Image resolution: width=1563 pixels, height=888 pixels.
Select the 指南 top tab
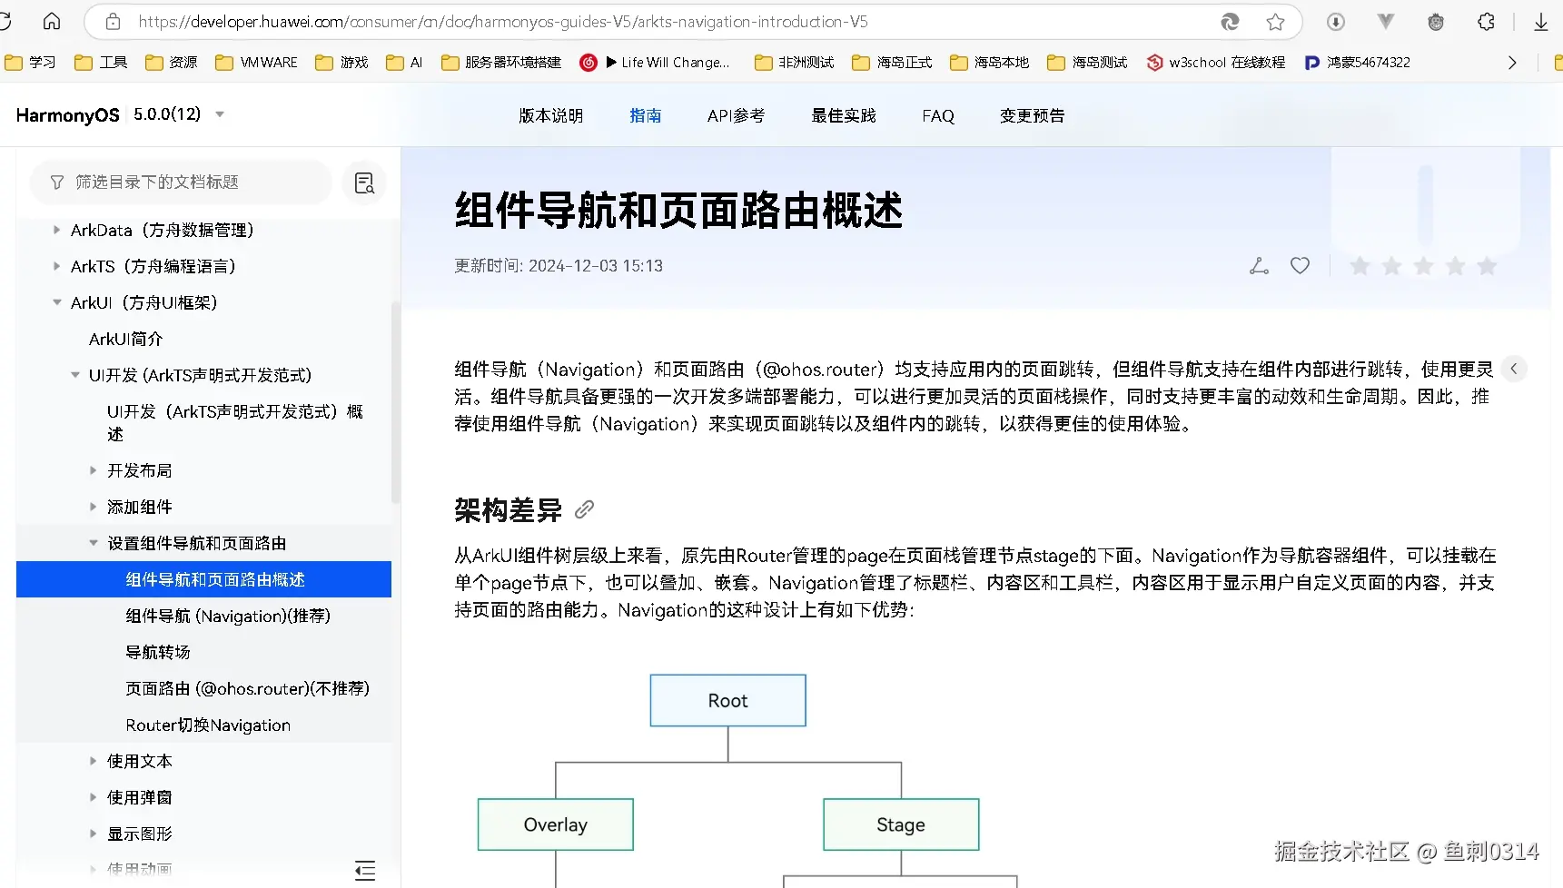click(x=645, y=115)
